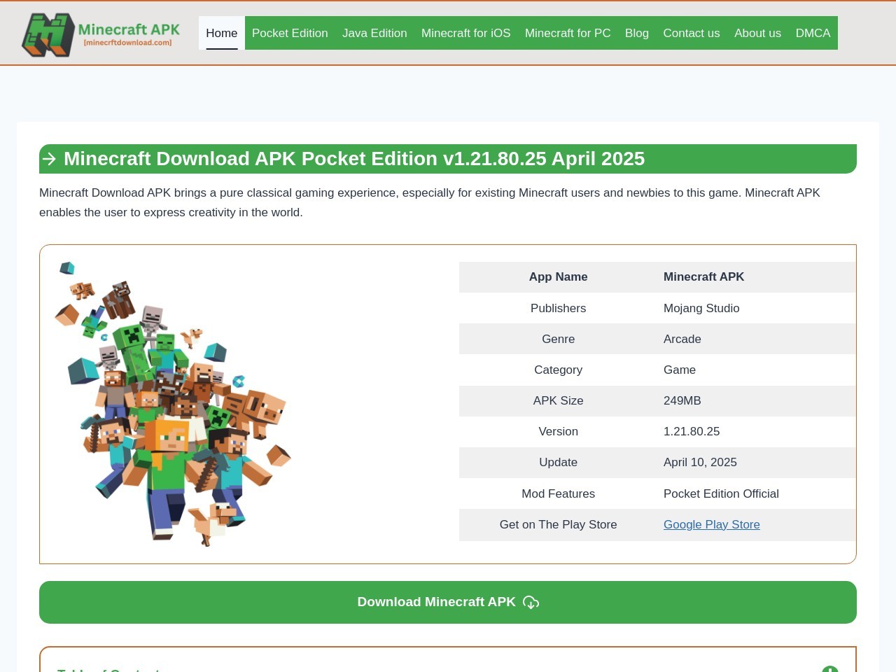
Task: Click the 'Minecraft APK' table header cell
Action: (x=757, y=276)
